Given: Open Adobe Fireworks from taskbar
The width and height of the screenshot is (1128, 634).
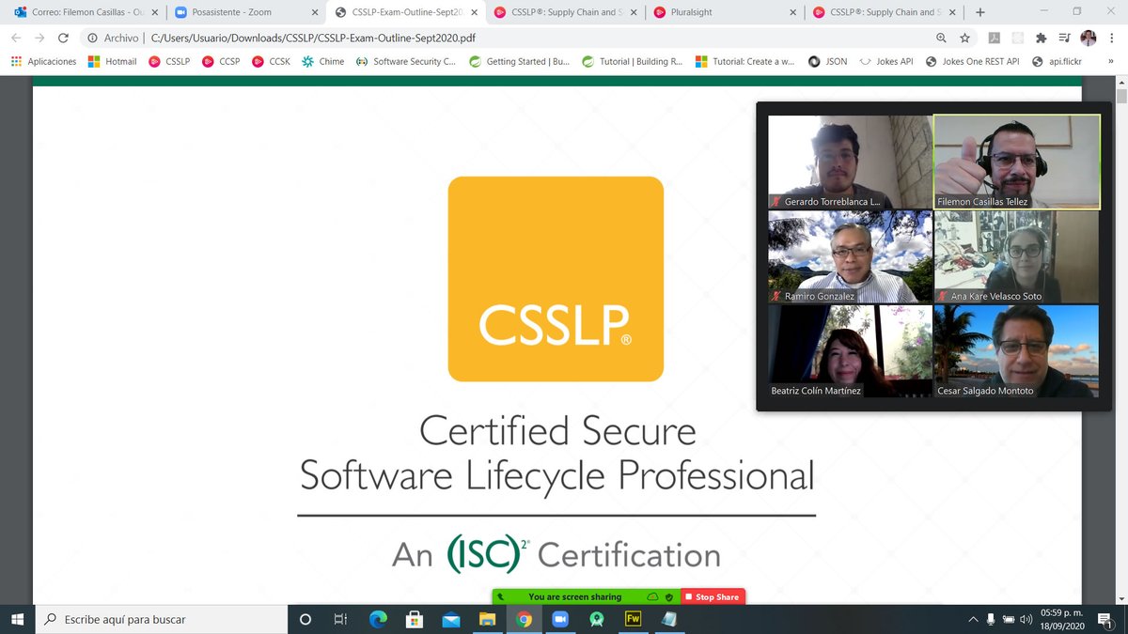Looking at the screenshot, I should click(x=633, y=619).
